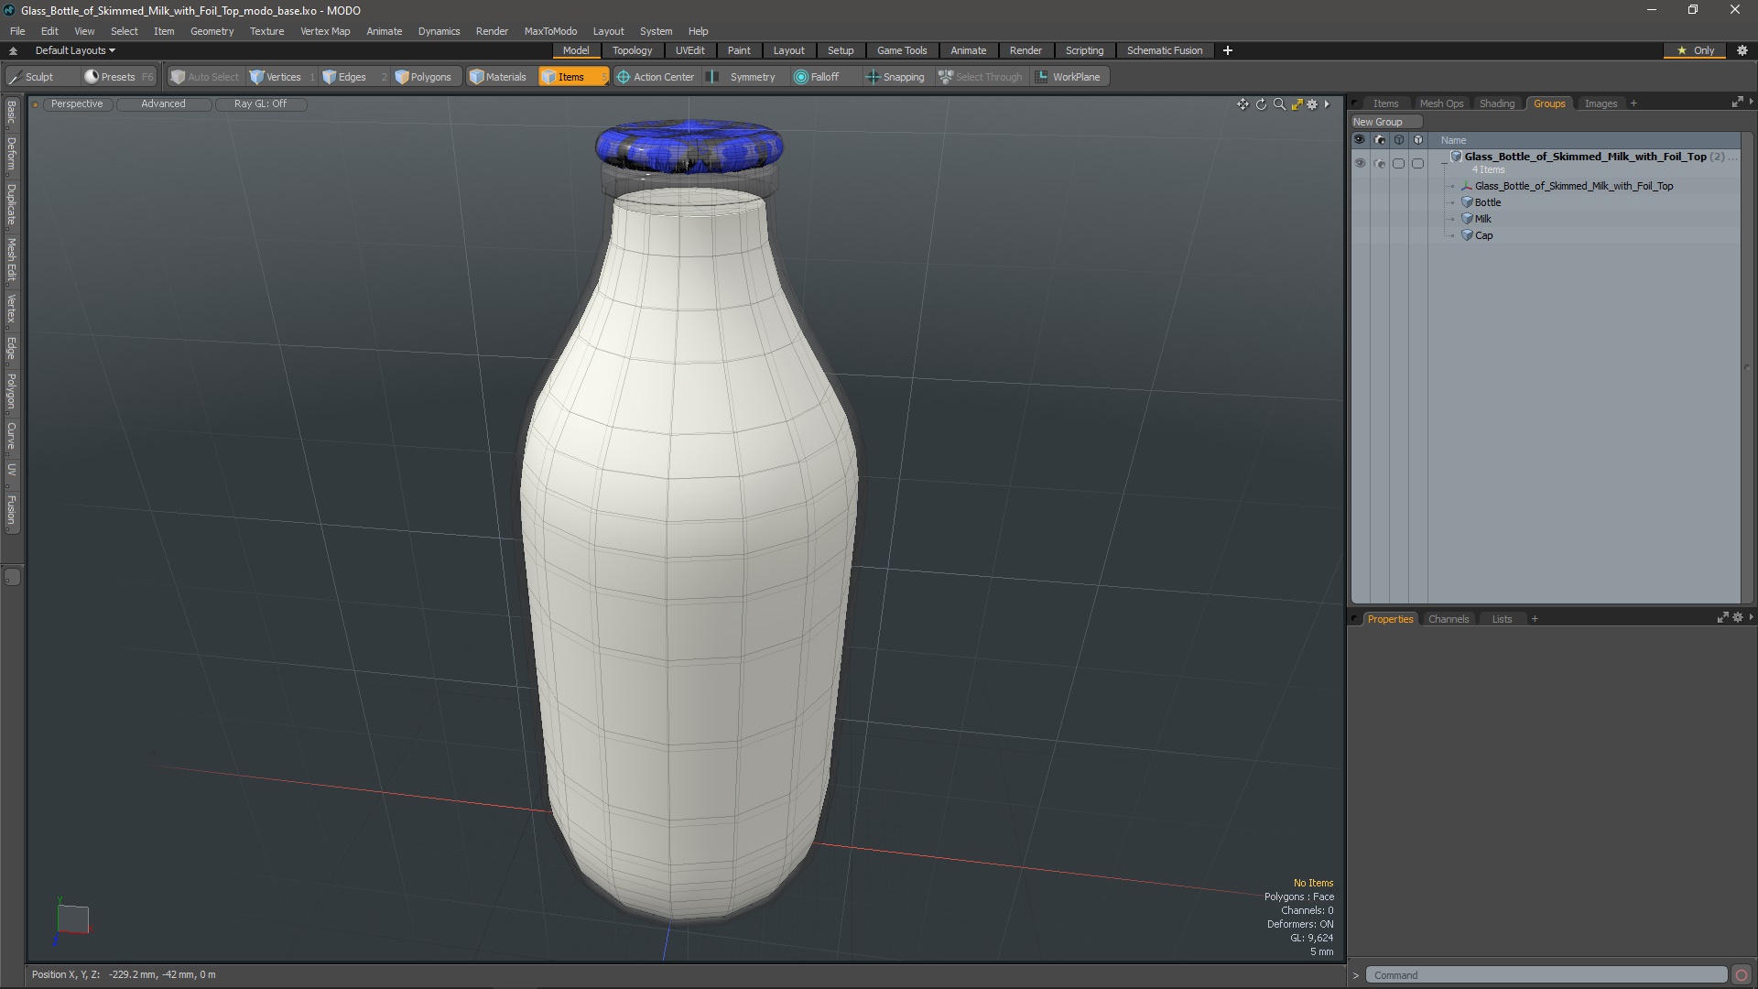1758x989 pixels.
Task: Add a new layout tab with plus
Action: click(x=1228, y=50)
